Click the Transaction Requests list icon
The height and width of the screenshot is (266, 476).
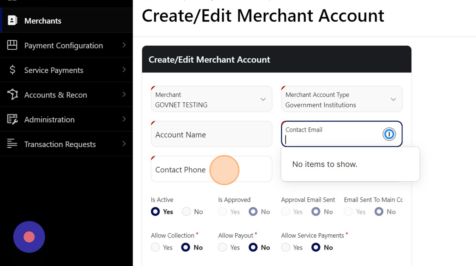(x=12, y=144)
